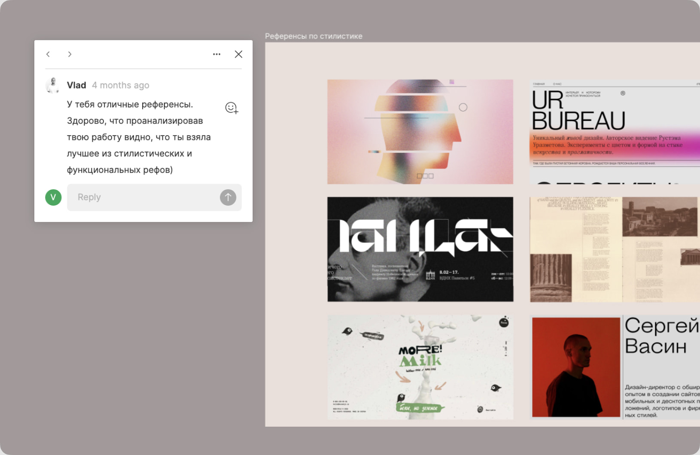Add an emoji reaction to Vlad's comment
Image resolution: width=700 pixels, height=455 pixels.
coord(231,108)
